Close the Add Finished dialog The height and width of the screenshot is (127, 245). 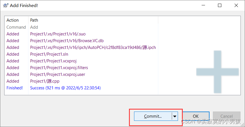pos(236,5)
